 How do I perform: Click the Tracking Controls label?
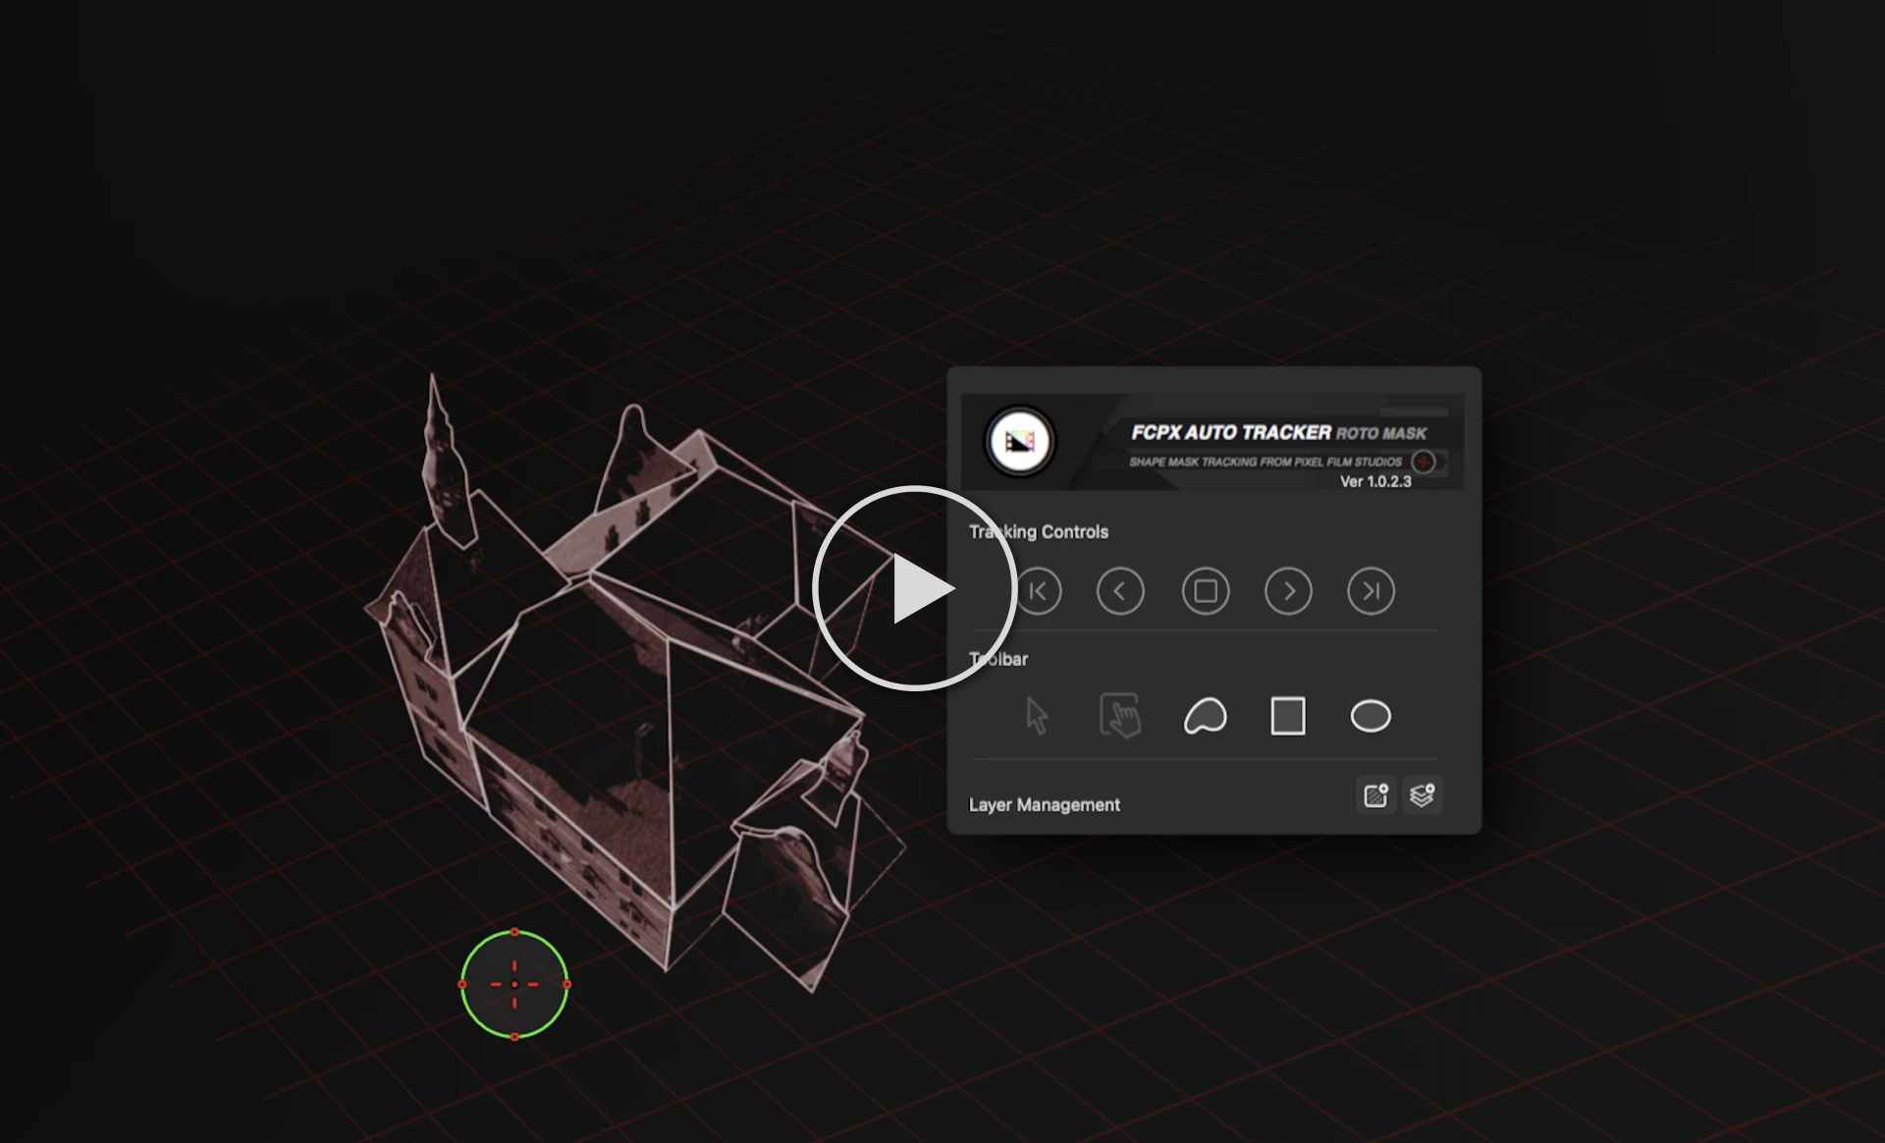[x=1039, y=531]
